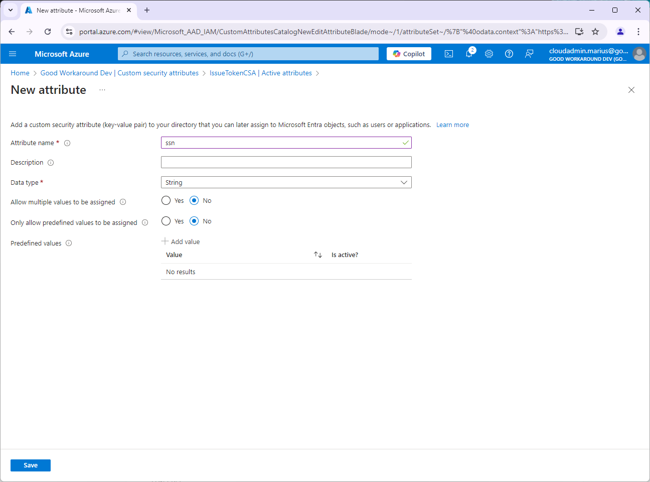Select Yes for allow multiple values

[166, 201]
